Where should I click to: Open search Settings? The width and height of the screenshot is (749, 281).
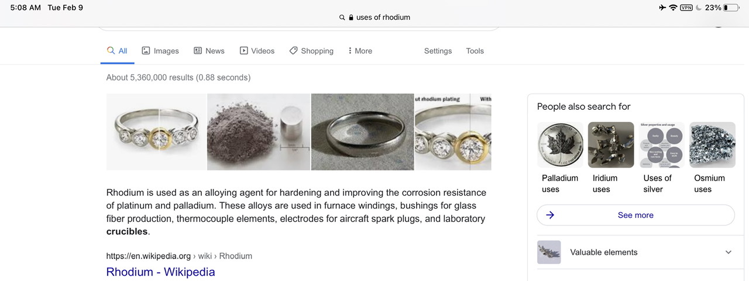pyautogui.click(x=438, y=51)
